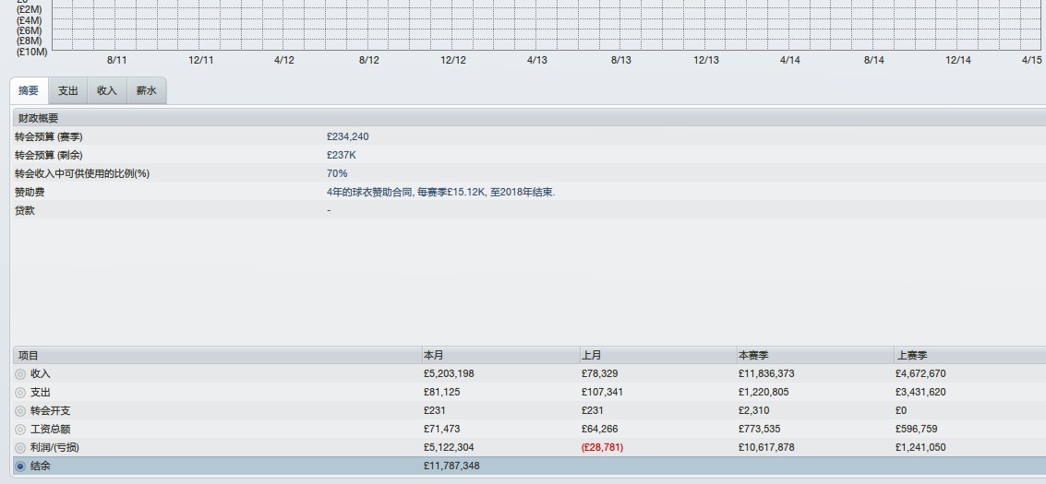Image resolution: width=1046 pixels, height=484 pixels.
Task: Click remaining budget value £237K
Action: (x=342, y=155)
